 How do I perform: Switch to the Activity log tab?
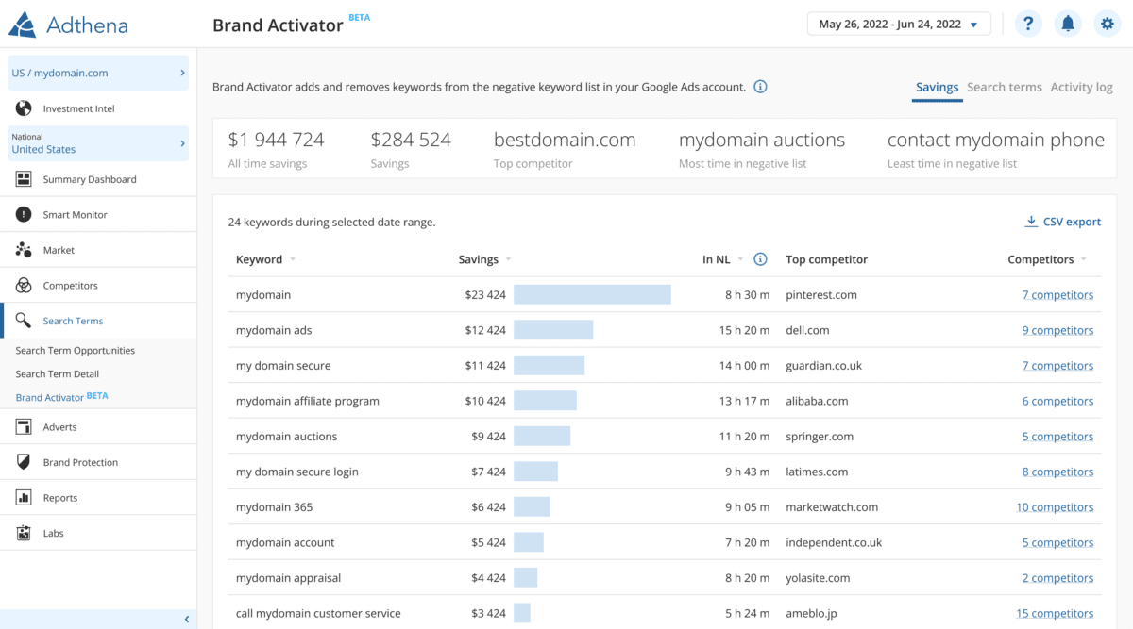click(1082, 87)
